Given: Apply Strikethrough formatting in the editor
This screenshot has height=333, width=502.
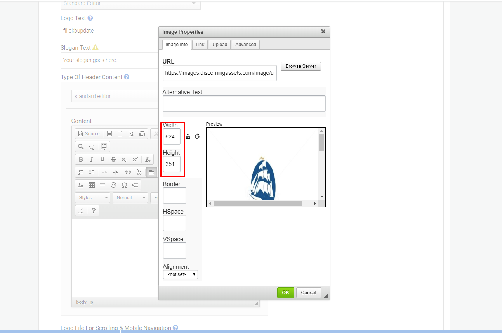Looking at the screenshot, I should coord(113,159).
